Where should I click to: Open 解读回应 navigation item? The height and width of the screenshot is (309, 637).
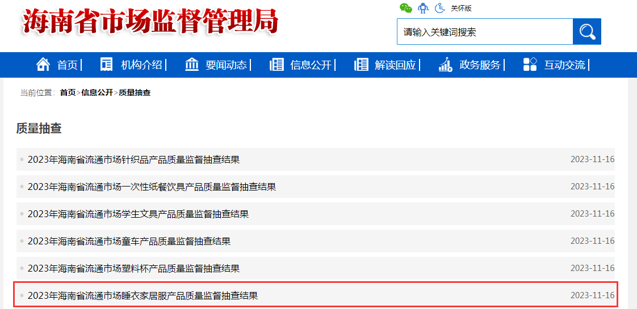click(x=395, y=65)
